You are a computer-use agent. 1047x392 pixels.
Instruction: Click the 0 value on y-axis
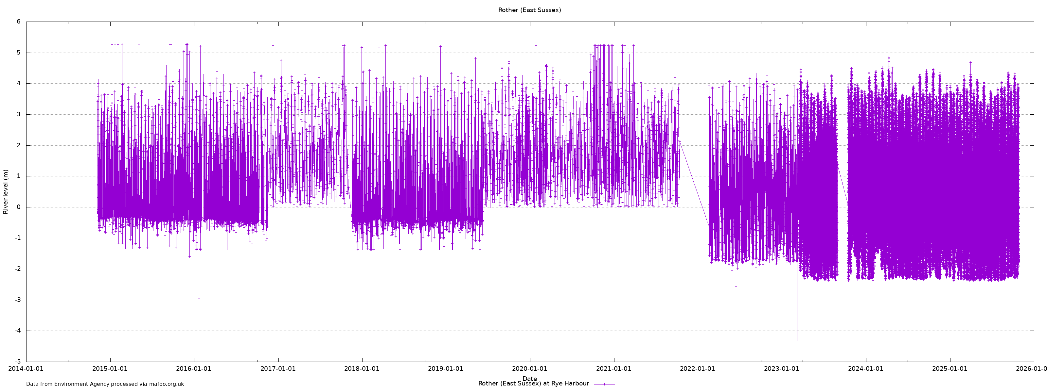19,207
